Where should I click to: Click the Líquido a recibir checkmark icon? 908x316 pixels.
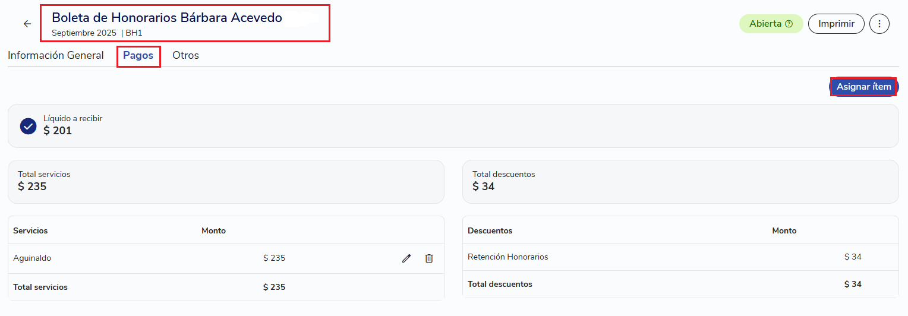point(29,126)
